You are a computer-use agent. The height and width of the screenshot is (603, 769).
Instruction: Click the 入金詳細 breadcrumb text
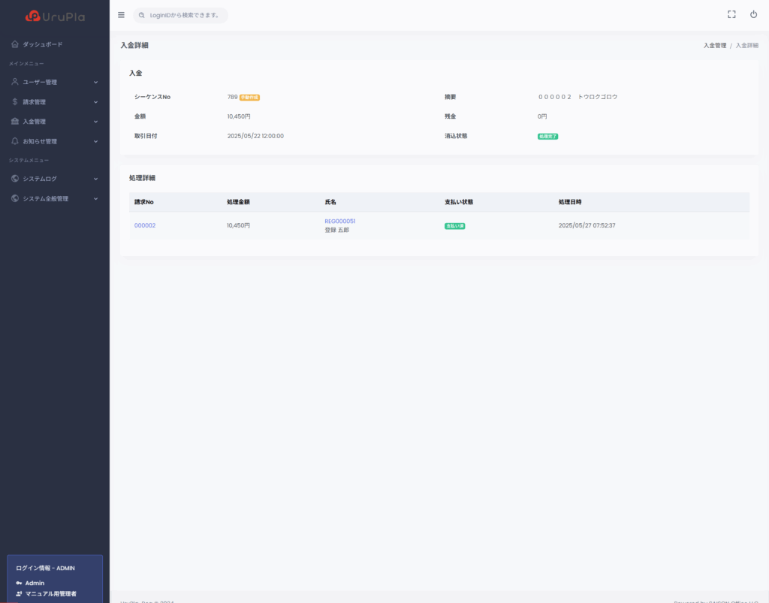click(x=747, y=46)
